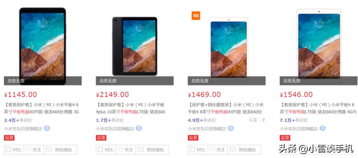The height and width of the screenshot is (158, 358).
Task: Click 到货通知 button on first product
Action: point(61,150)
